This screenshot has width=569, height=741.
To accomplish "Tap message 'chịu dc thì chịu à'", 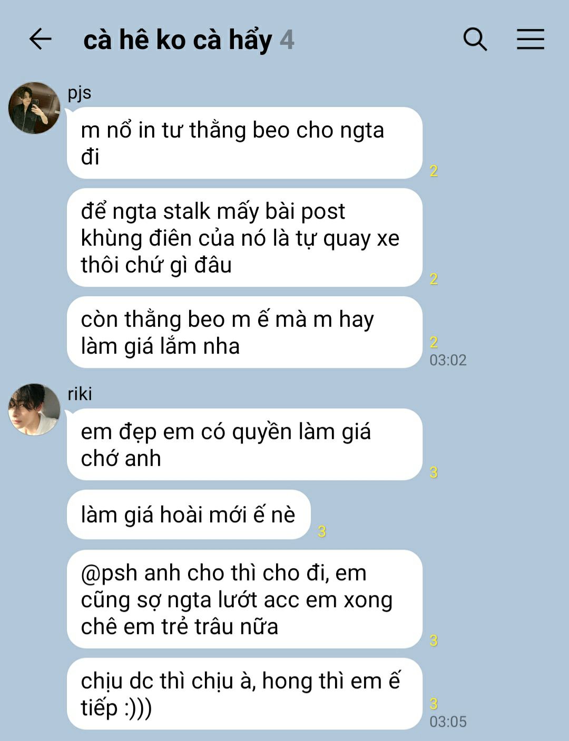I will coord(244,694).
